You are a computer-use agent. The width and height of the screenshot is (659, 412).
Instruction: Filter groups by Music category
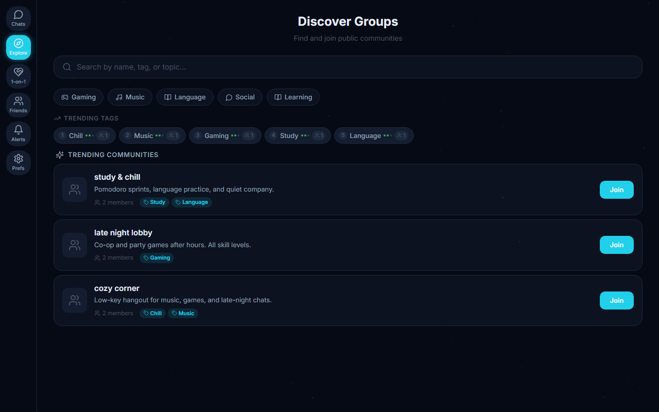pyautogui.click(x=130, y=97)
